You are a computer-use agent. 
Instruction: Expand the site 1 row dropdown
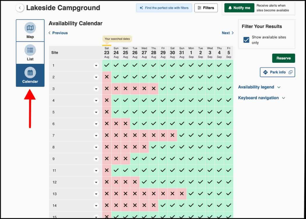[x=96, y=65]
